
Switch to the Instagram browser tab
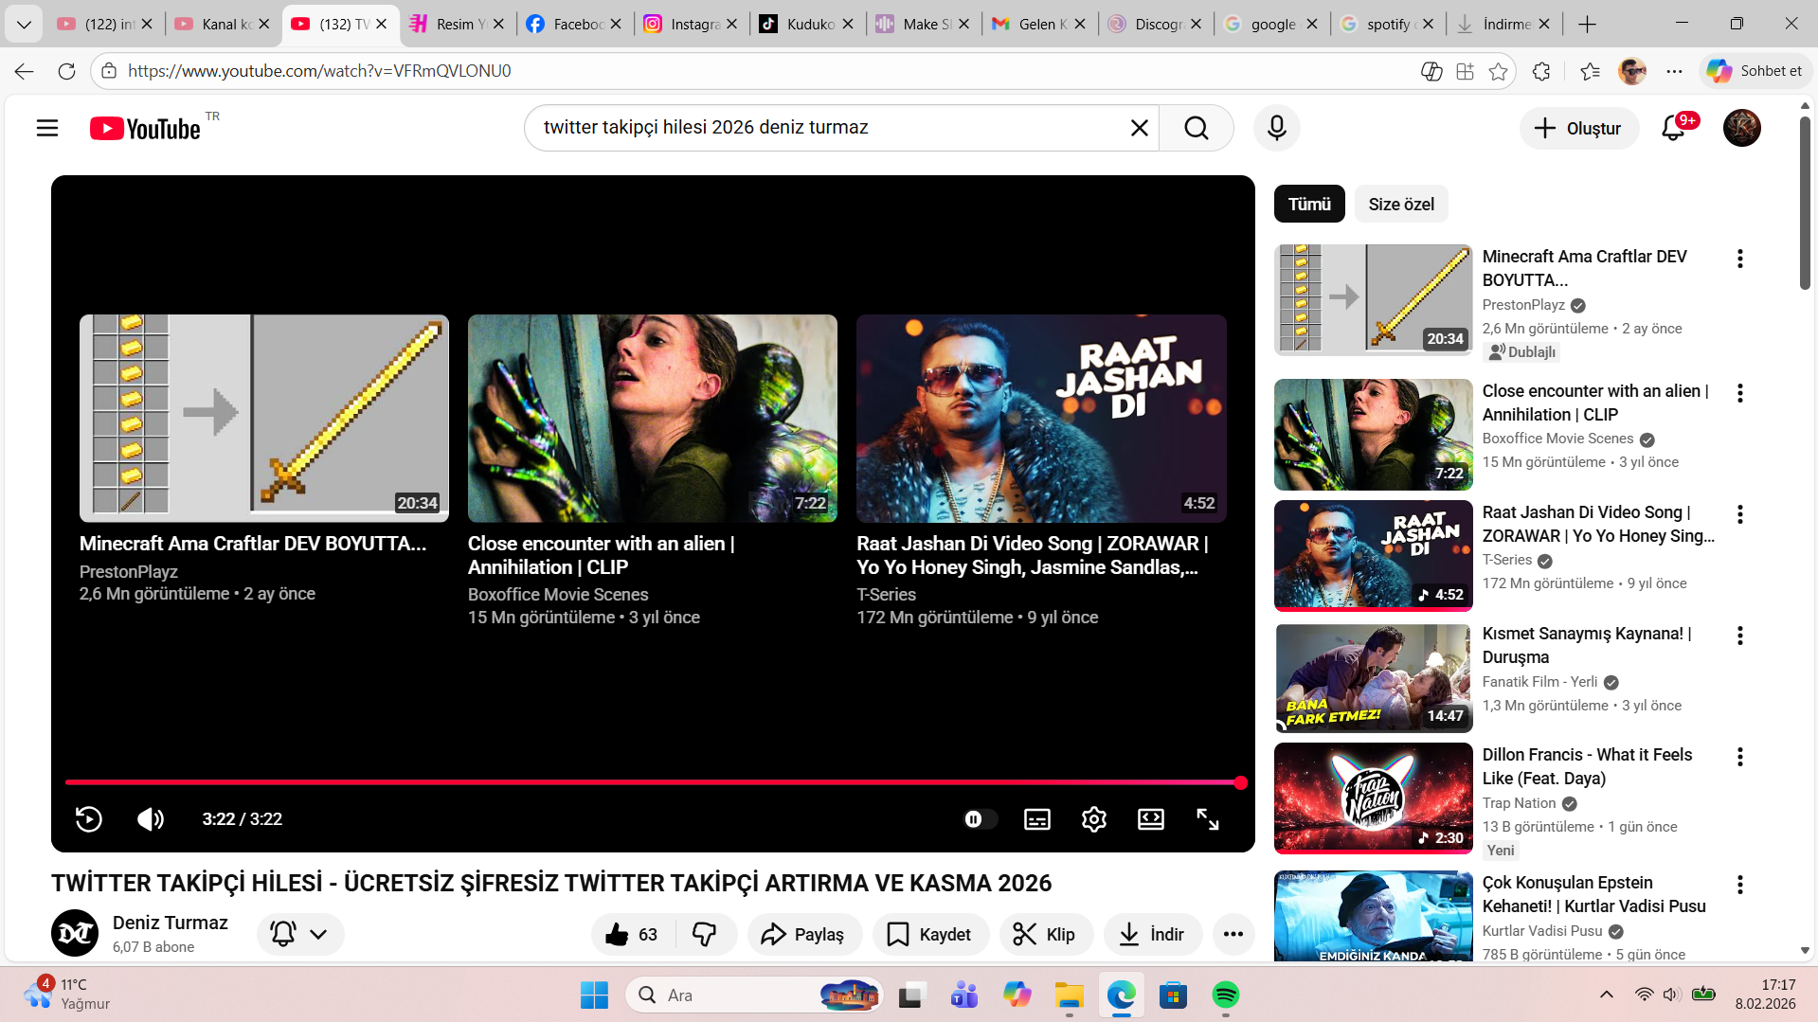click(x=692, y=24)
